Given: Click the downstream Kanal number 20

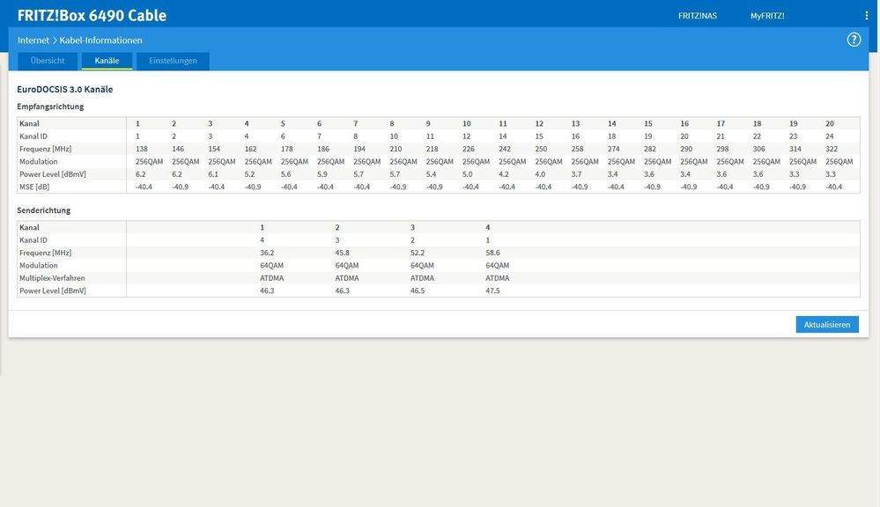Looking at the screenshot, I should tap(830, 123).
